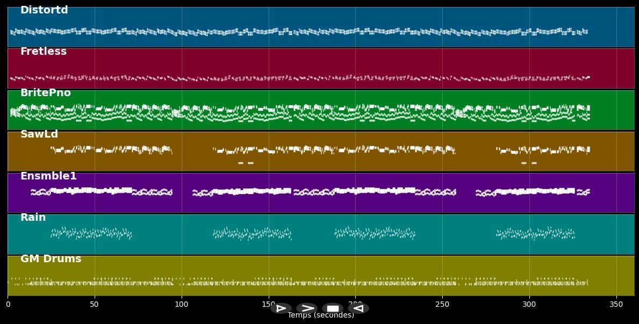Image resolution: width=639 pixels, height=324 pixels.
Task: Click the left-pointing triangle rewind button
Action: [358, 308]
